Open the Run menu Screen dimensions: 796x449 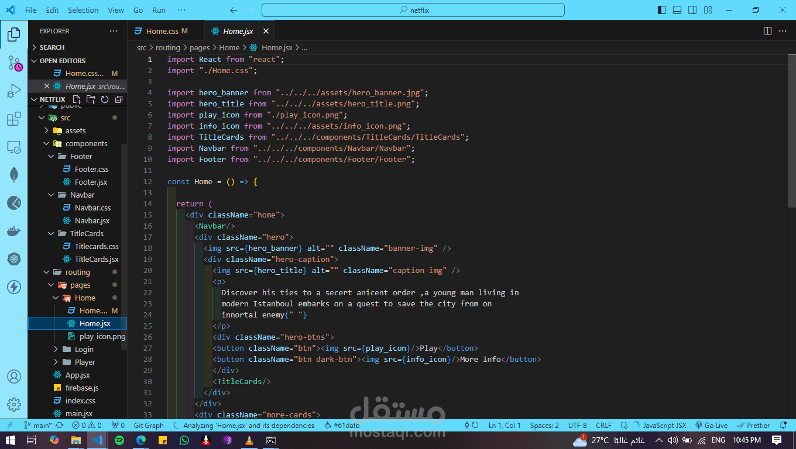tap(159, 10)
